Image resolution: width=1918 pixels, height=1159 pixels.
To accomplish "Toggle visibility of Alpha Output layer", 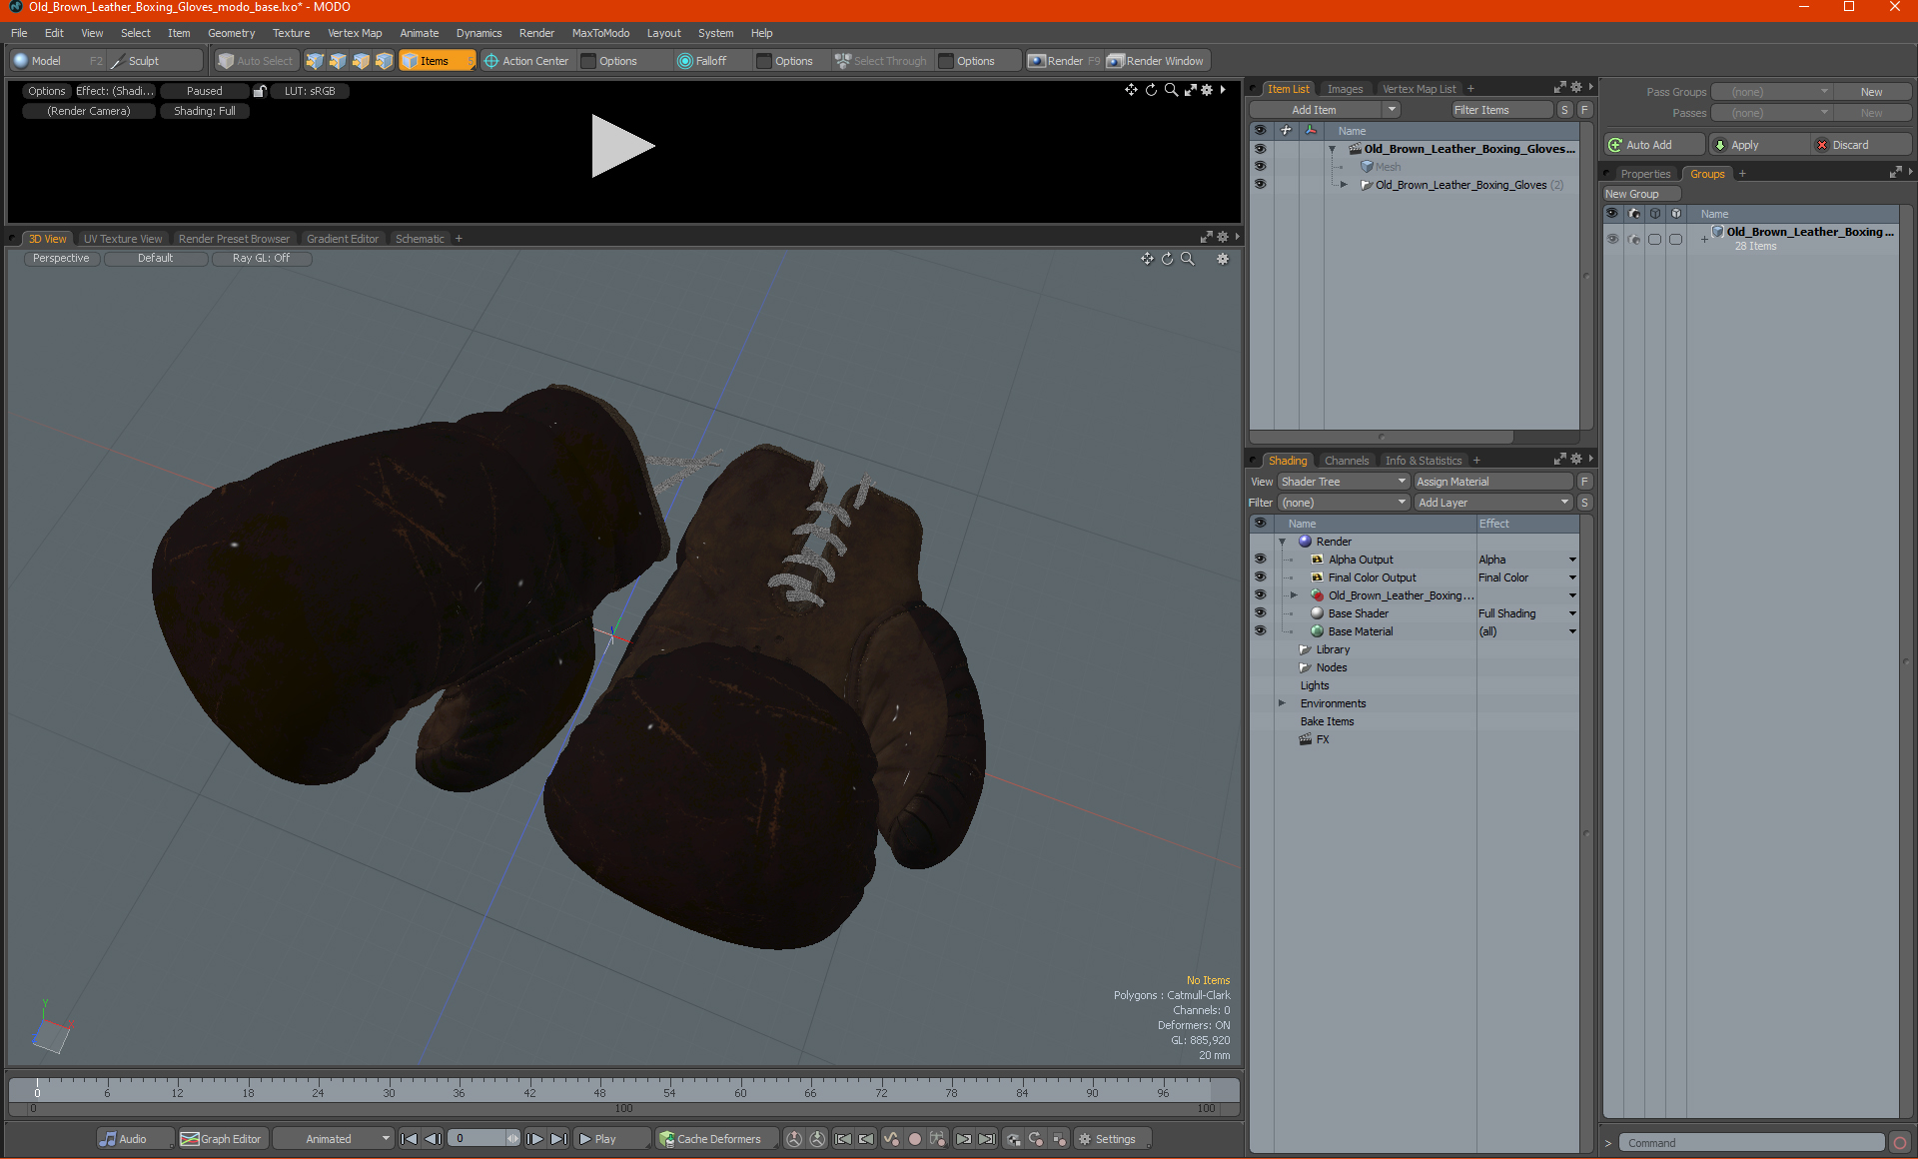I will [x=1260, y=560].
